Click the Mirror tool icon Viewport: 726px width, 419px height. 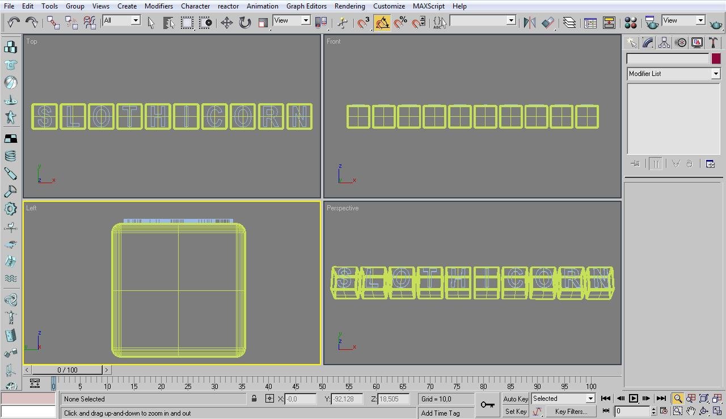(529, 23)
